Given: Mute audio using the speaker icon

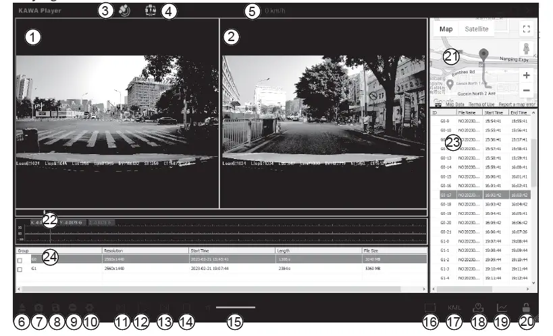Looking at the screenshot, I should (208, 308).
